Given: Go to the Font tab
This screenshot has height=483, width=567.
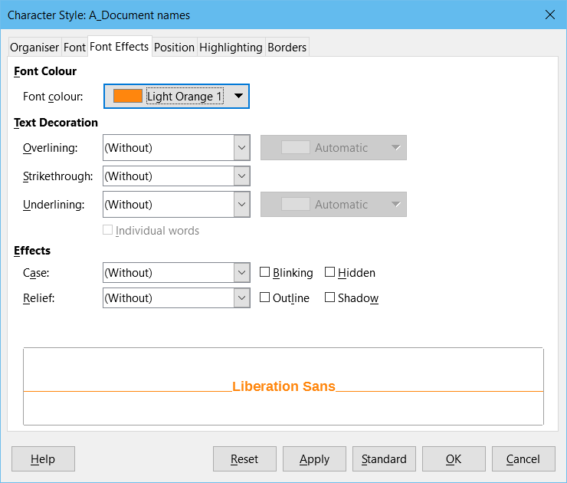Looking at the screenshot, I should [x=74, y=48].
